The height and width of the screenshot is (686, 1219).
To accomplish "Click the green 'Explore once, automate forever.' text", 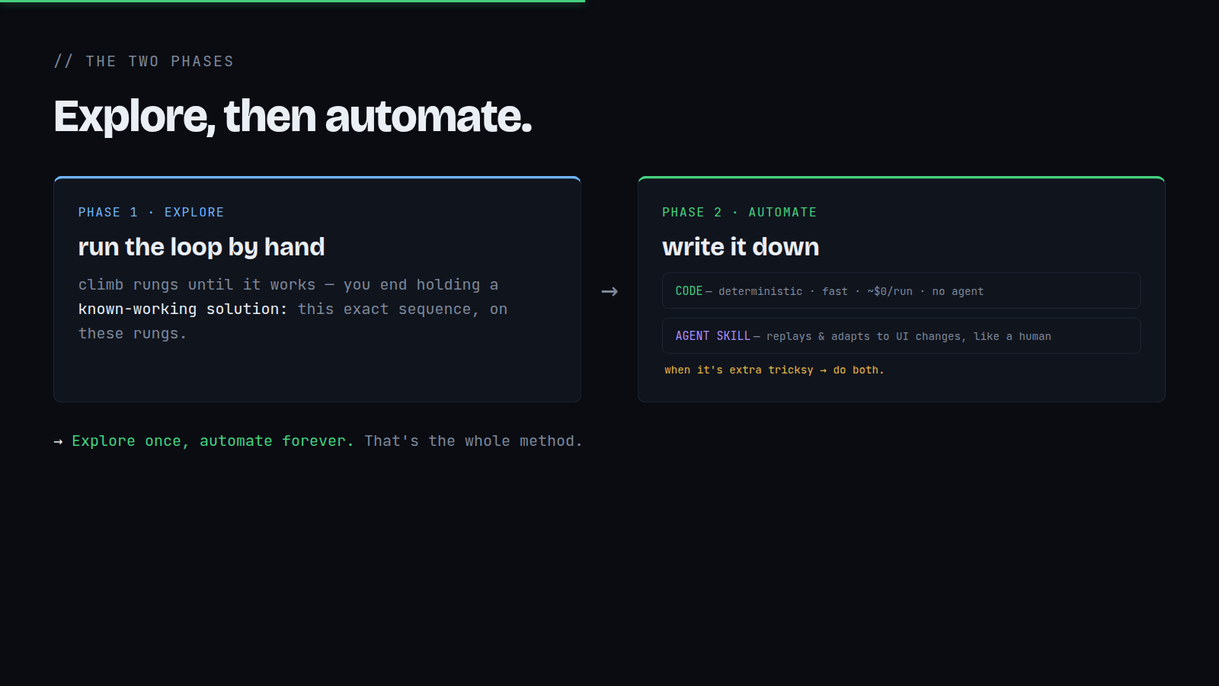I will [213, 441].
